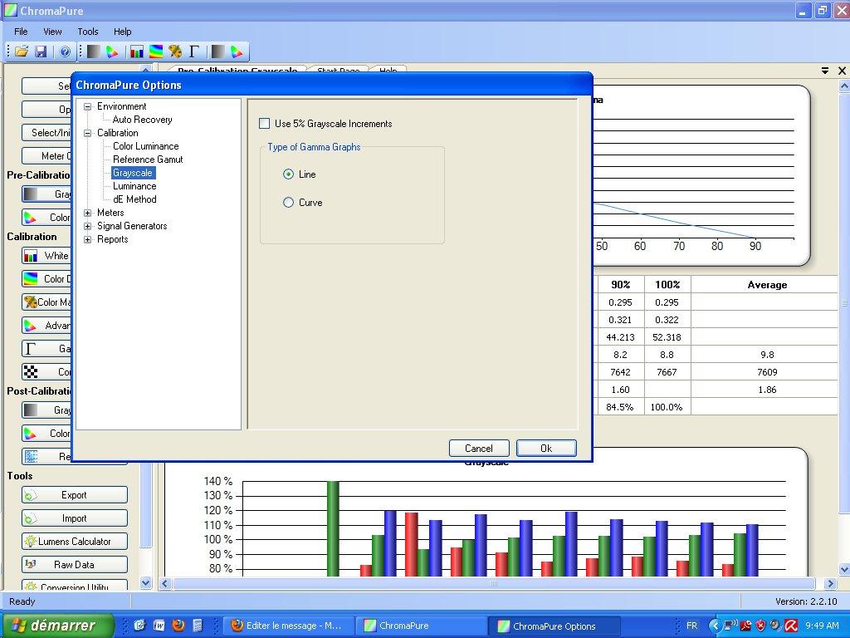The image size is (850, 638).
Task: Click the FR language indicator in taskbar
Action: (x=691, y=626)
